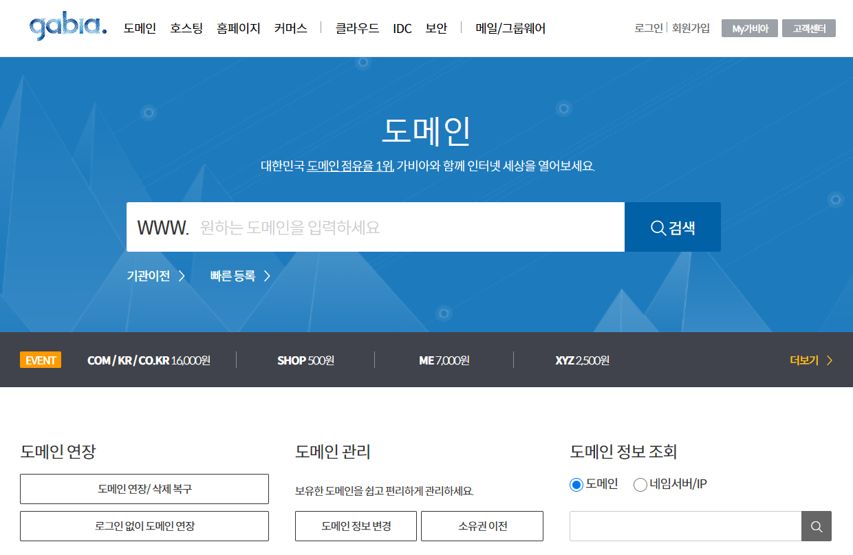Open the 호스팅 menu
This screenshot has height=555, width=853.
[x=186, y=29]
